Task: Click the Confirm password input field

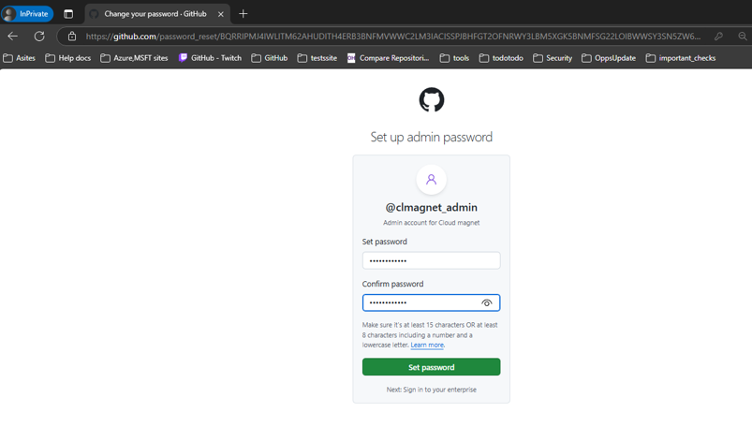Action: 431,302
